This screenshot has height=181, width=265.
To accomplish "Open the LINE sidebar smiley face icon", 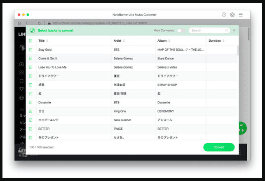I will point(21,98).
